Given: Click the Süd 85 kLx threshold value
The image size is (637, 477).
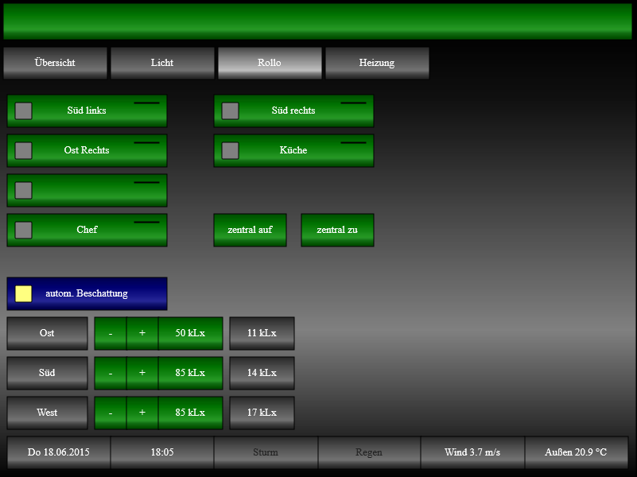Looking at the screenshot, I should [191, 373].
